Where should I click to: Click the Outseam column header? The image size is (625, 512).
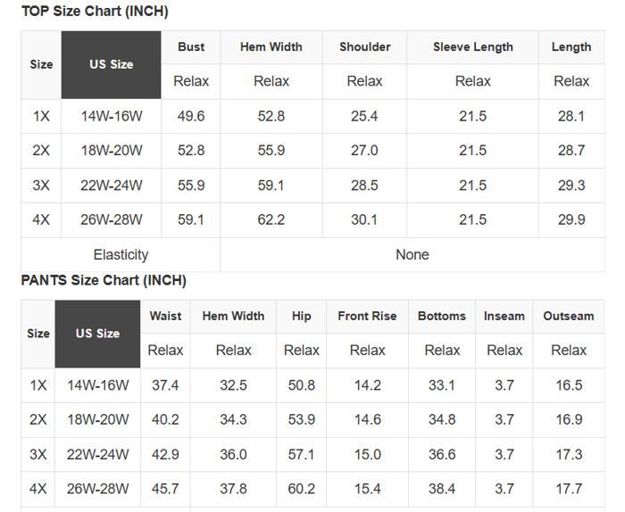[x=568, y=316]
